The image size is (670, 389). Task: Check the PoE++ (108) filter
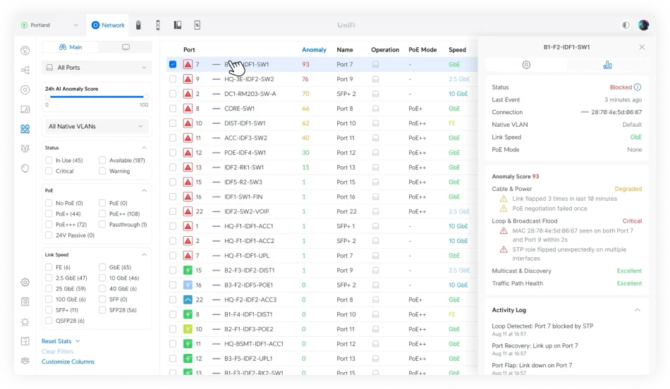click(x=103, y=214)
